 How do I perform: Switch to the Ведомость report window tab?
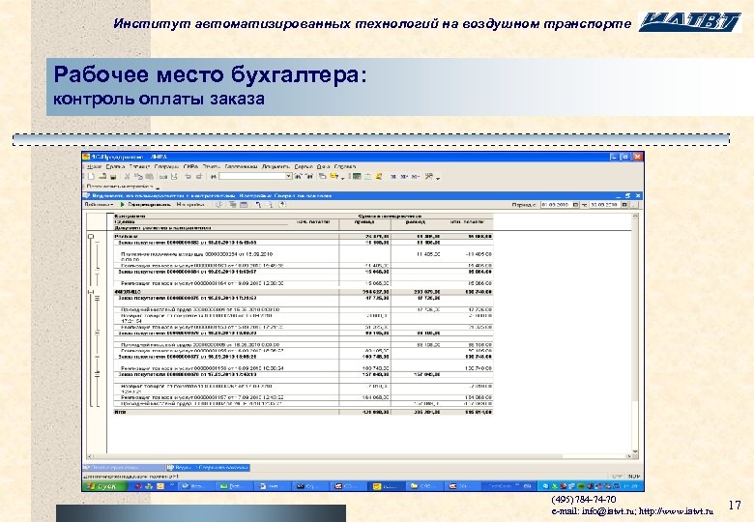208,467
